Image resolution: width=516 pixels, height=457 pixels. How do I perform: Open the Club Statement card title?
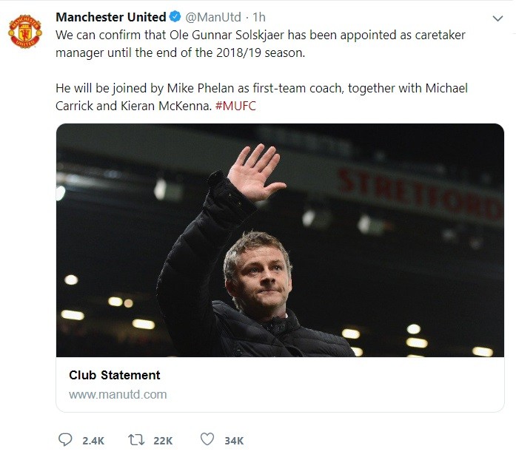[x=115, y=375]
